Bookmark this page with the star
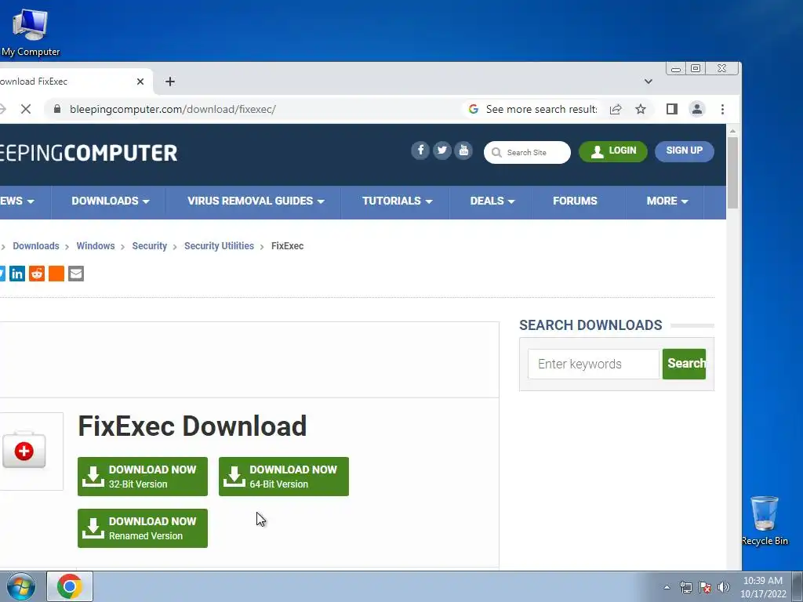Viewport: 803px width, 602px height. click(641, 109)
